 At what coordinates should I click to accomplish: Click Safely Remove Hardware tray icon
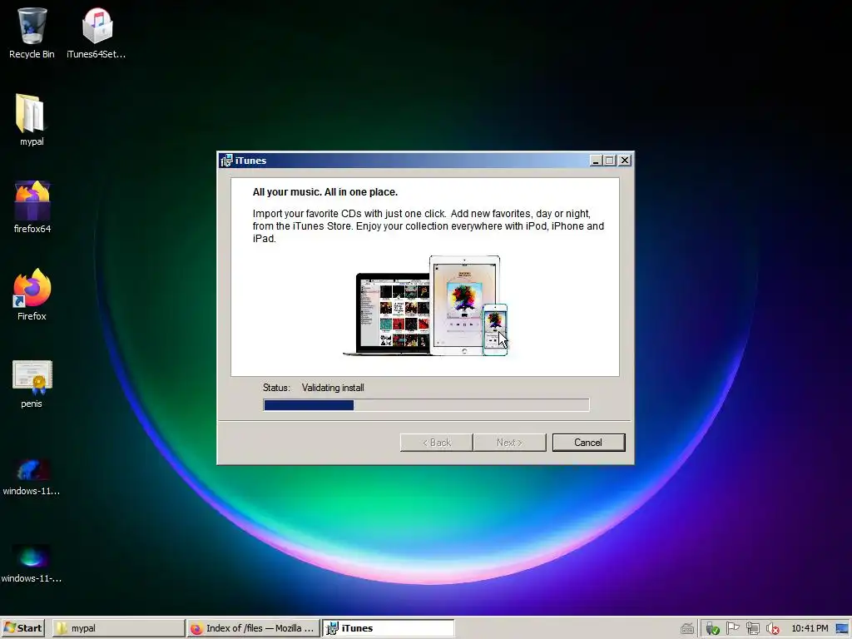tap(712, 629)
